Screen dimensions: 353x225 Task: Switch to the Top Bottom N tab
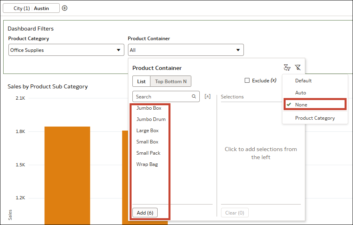[171, 81]
